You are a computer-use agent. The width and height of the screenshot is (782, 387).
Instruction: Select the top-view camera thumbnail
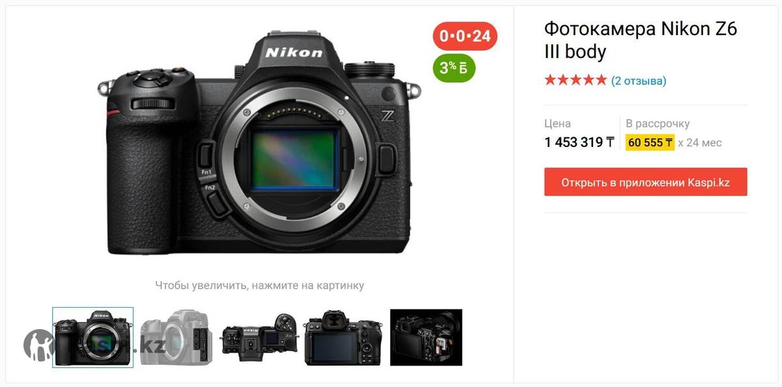coord(260,338)
